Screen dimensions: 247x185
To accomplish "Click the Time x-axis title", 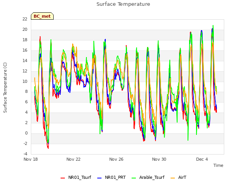I will point(218,165).
